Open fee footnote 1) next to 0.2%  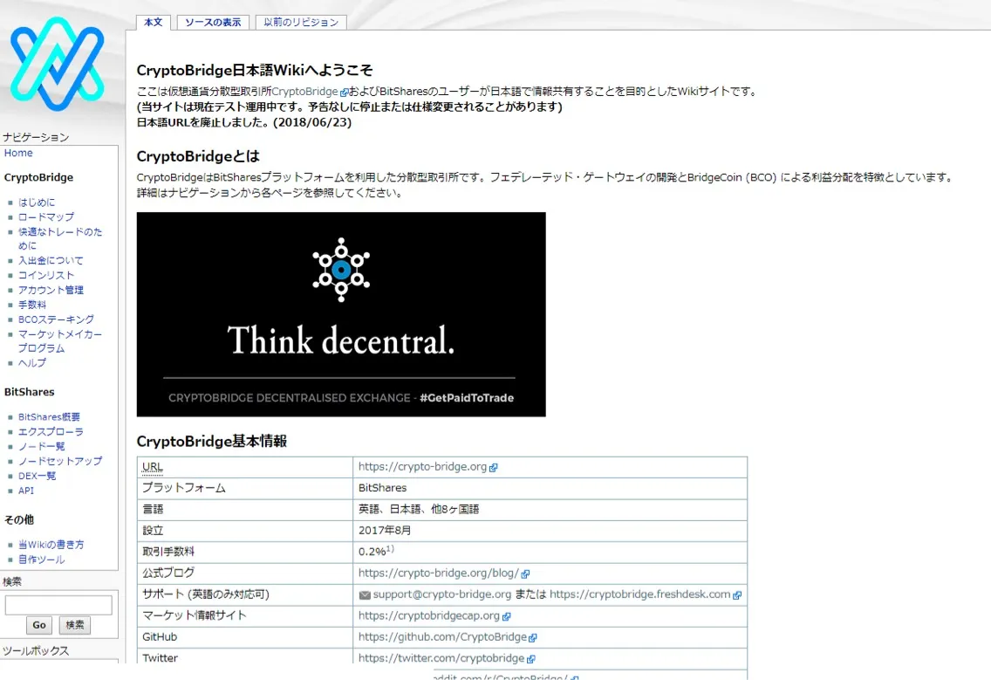point(390,548)
